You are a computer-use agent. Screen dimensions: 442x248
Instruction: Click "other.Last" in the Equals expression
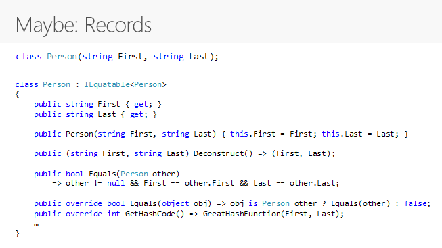coord(313,184)
